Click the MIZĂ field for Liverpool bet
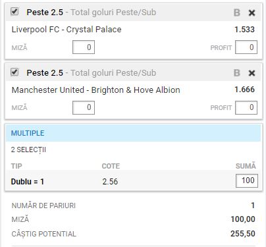The height and width of the screenshot is (247, 266). pyautogui.click(x=84, y=47)
